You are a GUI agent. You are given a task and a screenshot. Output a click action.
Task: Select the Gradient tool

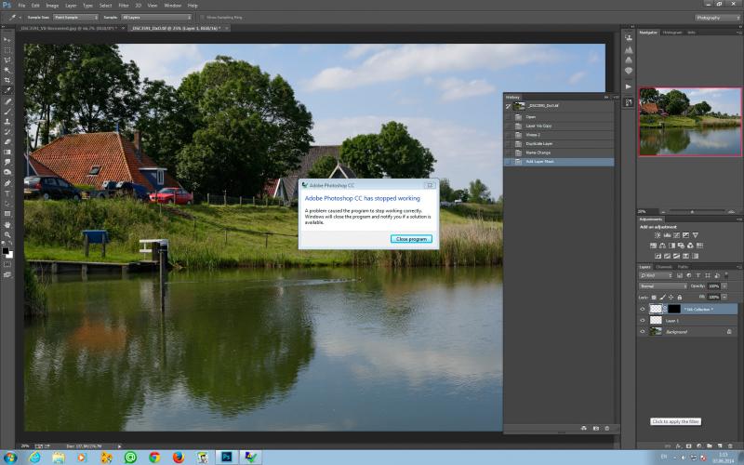point(7,152)
